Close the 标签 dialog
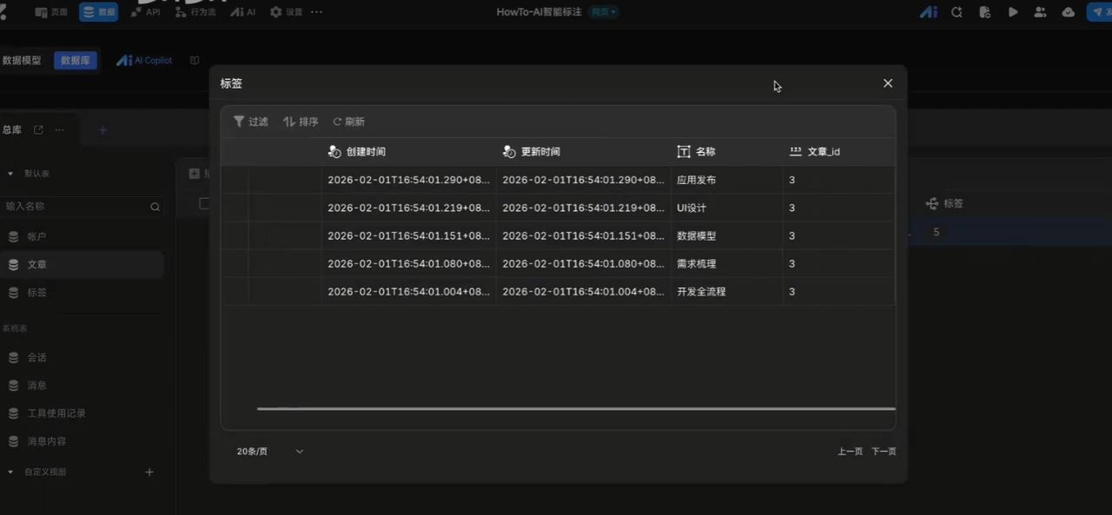Image resolution: width=1112 pixels, height=515 pixels. click(888, 83)
